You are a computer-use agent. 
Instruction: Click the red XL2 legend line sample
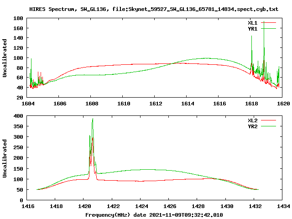click(268, 120)
